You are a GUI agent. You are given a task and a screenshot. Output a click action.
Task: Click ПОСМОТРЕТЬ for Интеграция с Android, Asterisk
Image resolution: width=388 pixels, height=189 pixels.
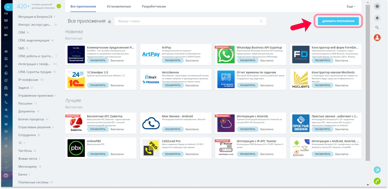(322, 154)
